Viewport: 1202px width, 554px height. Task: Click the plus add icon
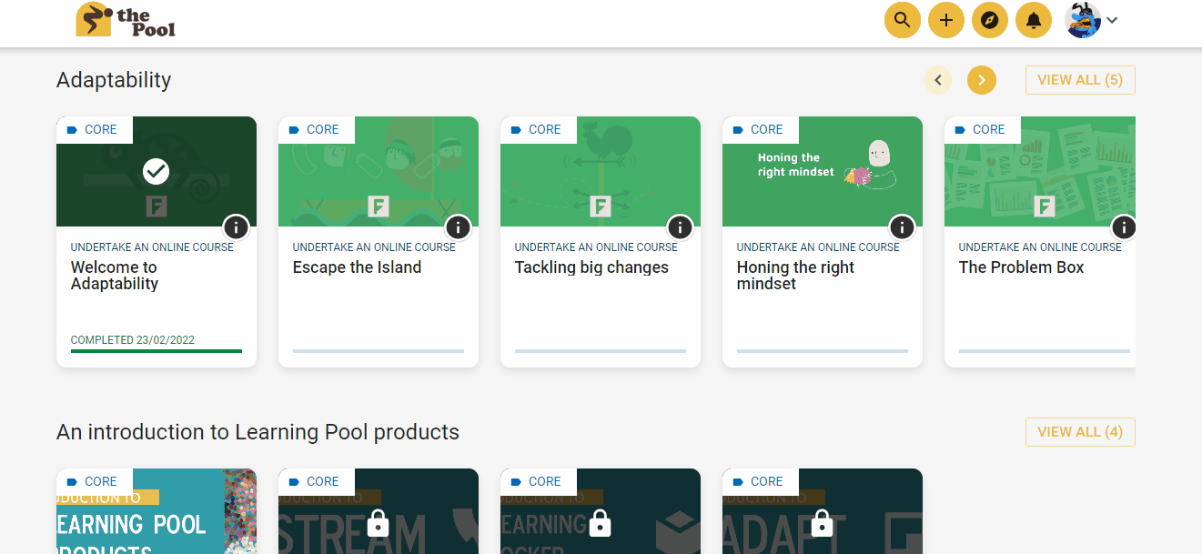945,20
